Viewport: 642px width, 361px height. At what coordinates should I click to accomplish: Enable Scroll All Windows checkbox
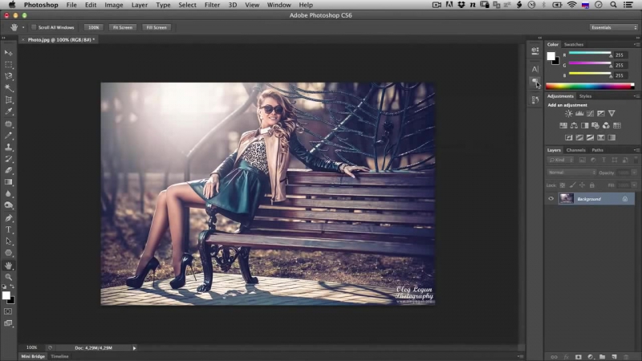click(34, 27)
